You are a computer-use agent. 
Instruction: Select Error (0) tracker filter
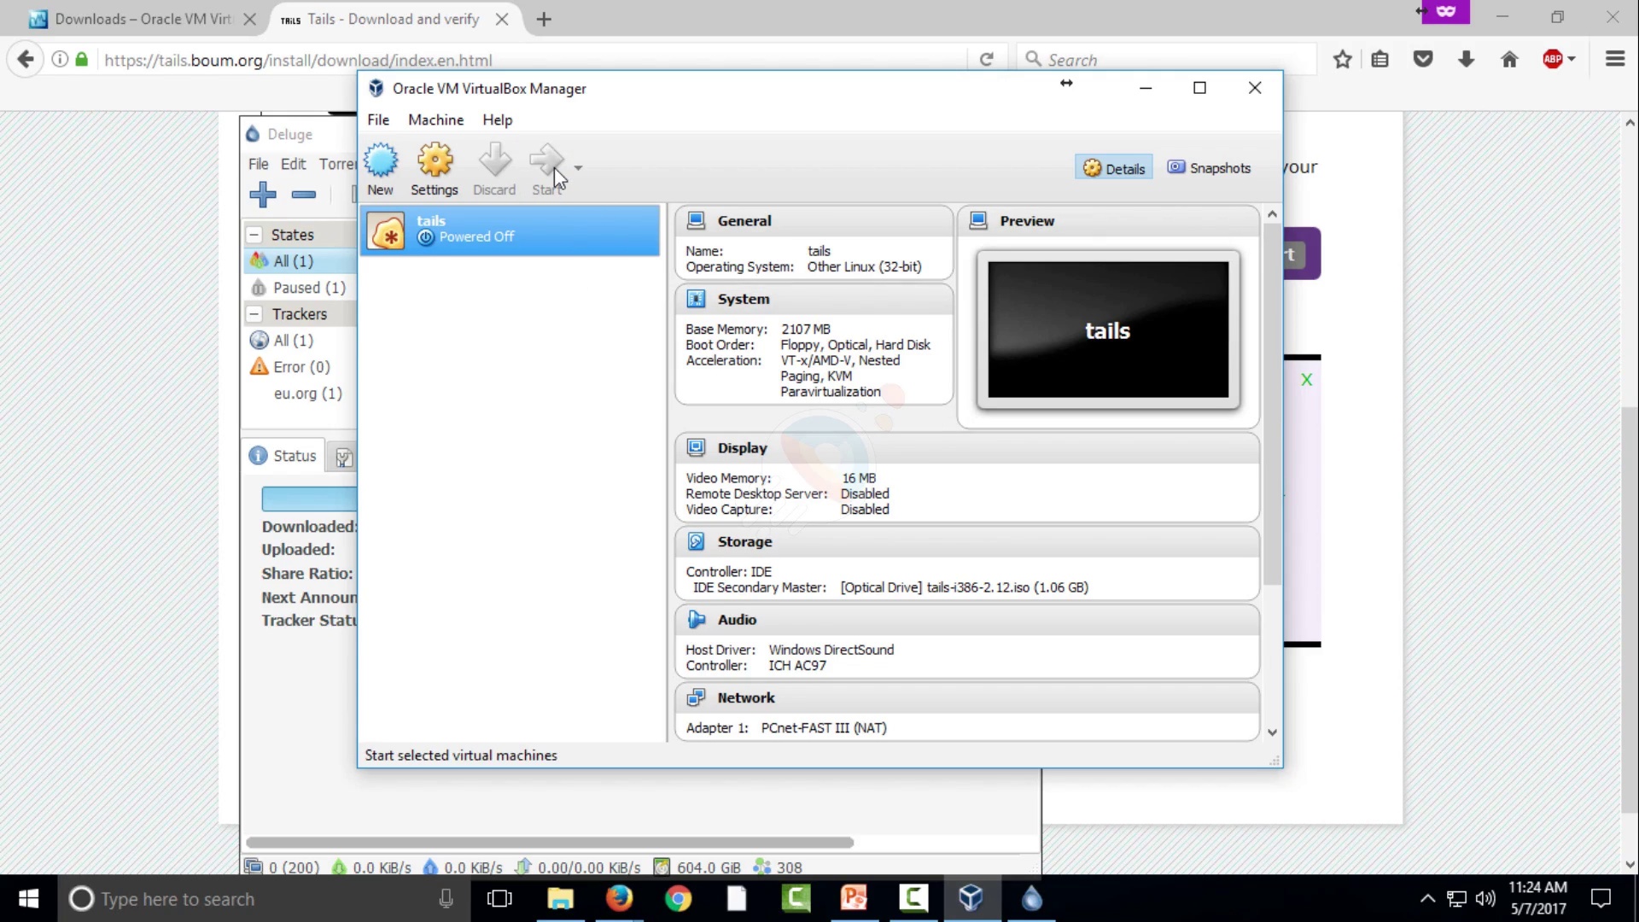click(x=300, y=367)
